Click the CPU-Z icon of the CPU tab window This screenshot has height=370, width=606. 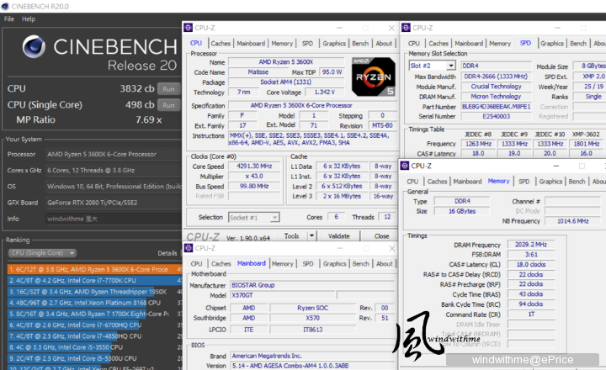pyautogui.click(x=189, y=28)
